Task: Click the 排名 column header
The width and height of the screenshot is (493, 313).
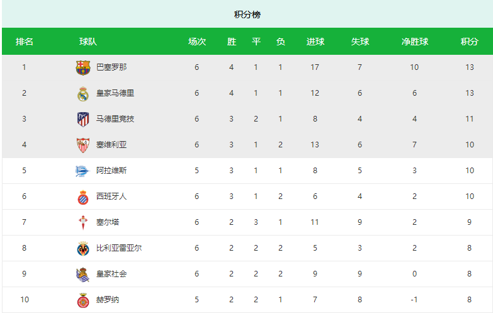Action: click(x=24, y=42)
